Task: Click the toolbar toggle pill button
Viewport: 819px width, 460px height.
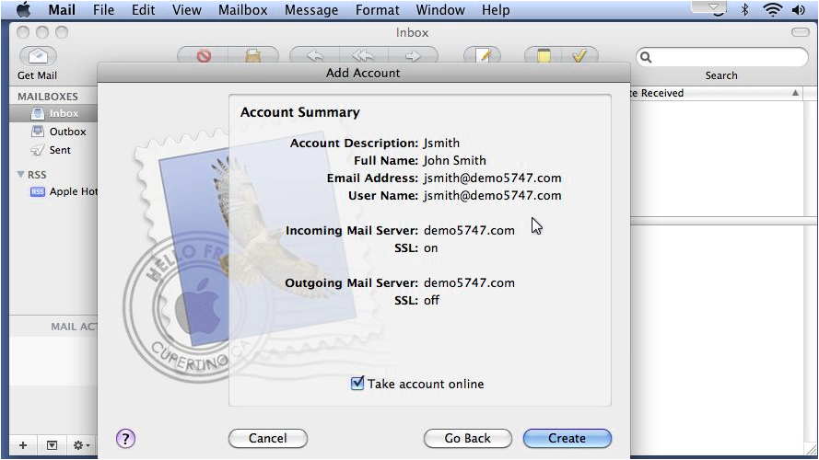Action: coord(800,32)
